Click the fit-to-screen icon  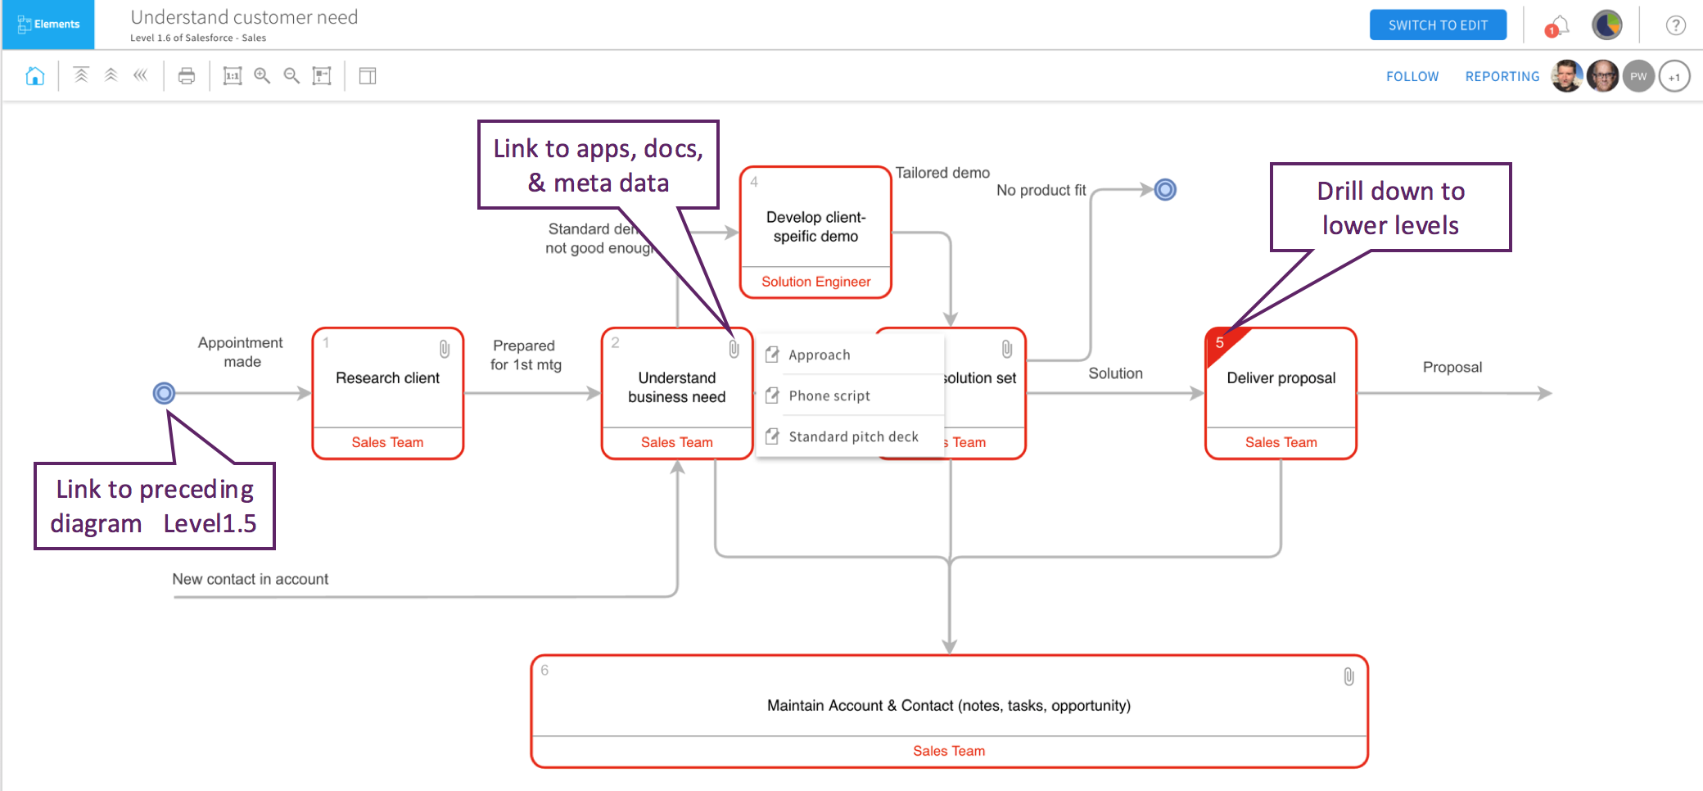coord(322,76)
